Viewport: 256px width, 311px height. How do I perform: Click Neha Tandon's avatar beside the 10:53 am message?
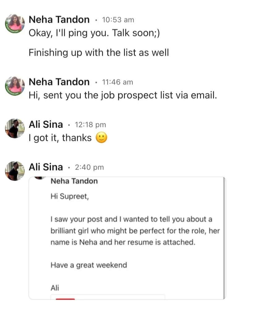click(15, 24)
